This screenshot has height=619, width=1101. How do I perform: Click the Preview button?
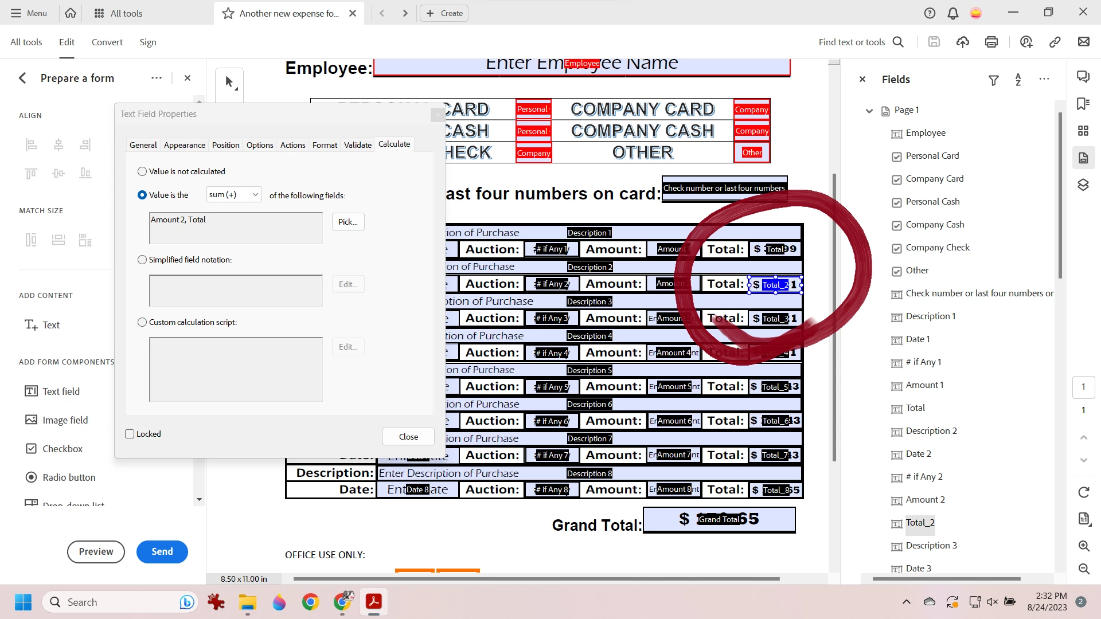click(96, 551)
